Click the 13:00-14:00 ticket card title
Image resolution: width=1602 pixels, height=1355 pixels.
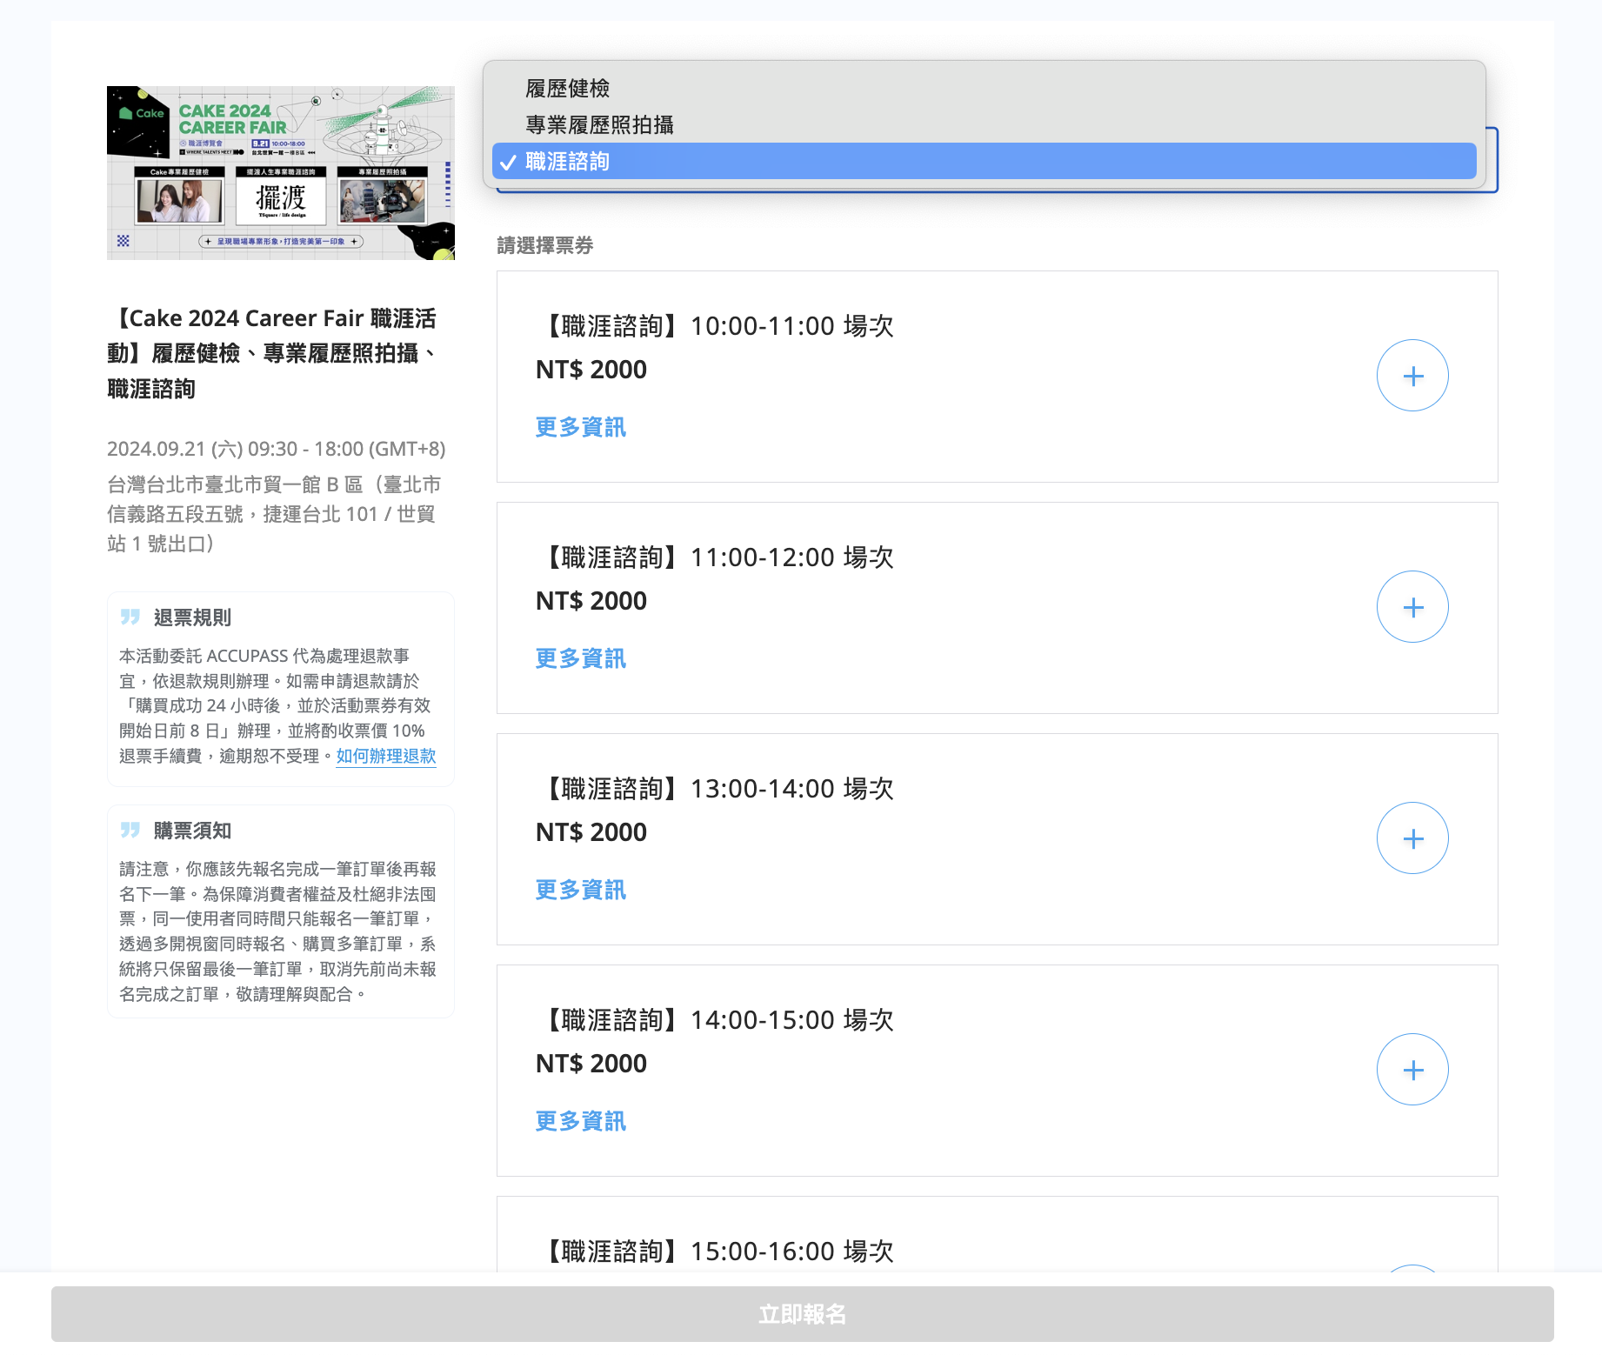[x=718, y=789]
